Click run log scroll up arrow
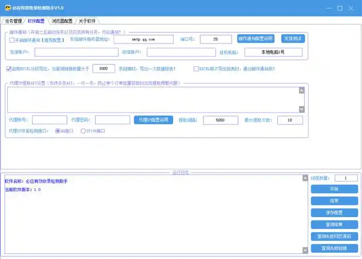The image size is (362, 259). coord(305,178)
